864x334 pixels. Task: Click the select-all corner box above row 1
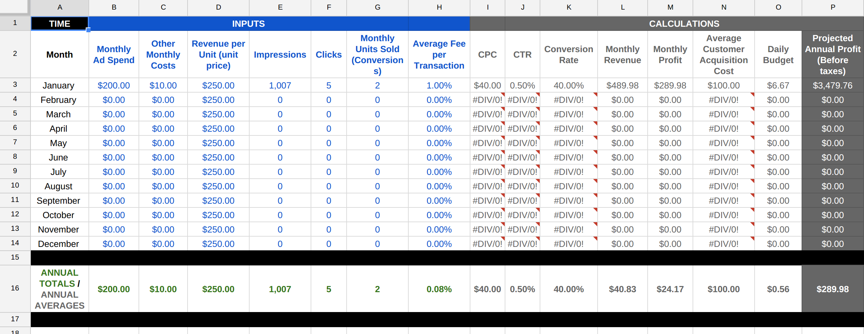pos(14,7)
